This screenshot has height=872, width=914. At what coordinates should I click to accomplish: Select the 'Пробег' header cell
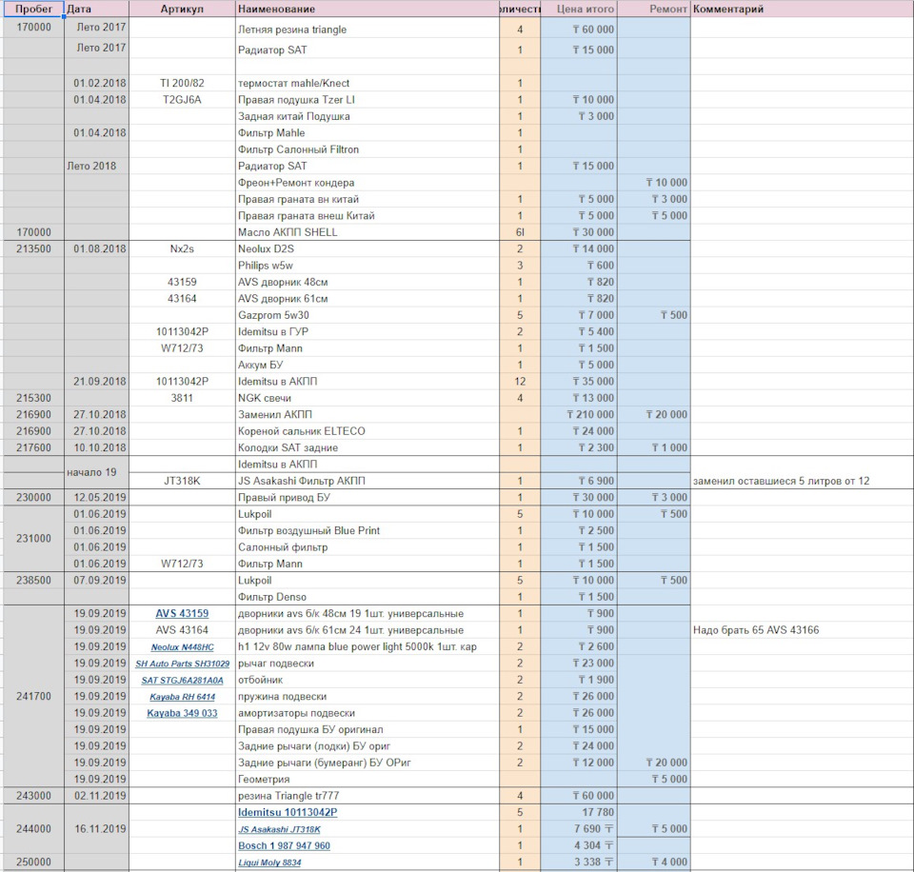(33, 9)
